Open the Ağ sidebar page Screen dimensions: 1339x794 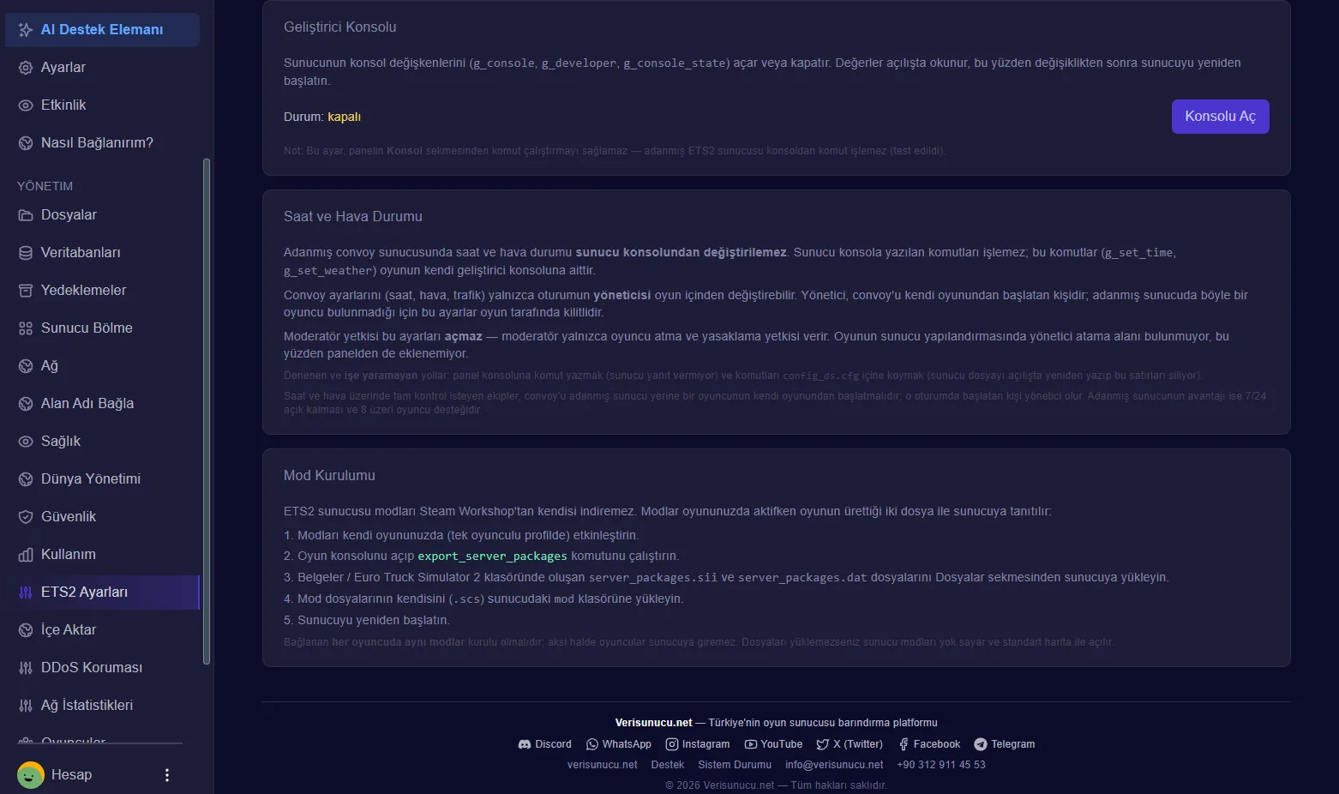(102, 366)
